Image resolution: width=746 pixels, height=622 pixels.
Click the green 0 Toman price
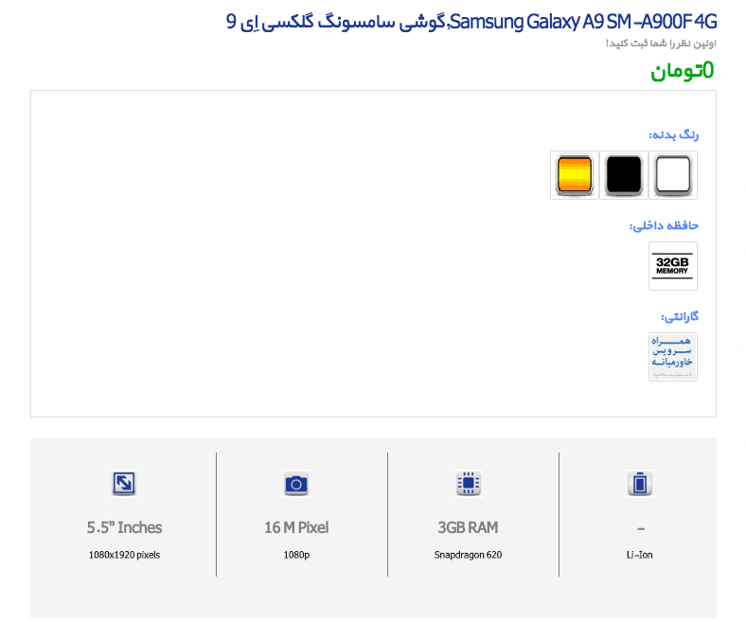(x=683, y=70)
